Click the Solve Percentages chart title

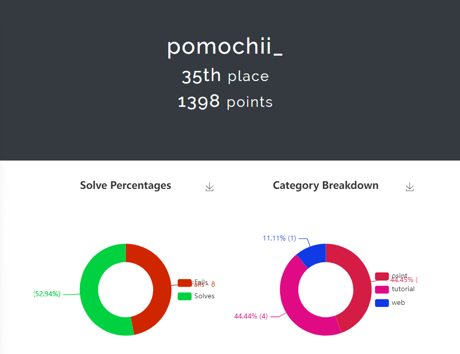pos(125,185)
